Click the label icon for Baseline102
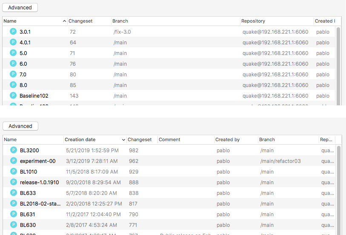Screen dimensions: 346x235 coord(13,95)
